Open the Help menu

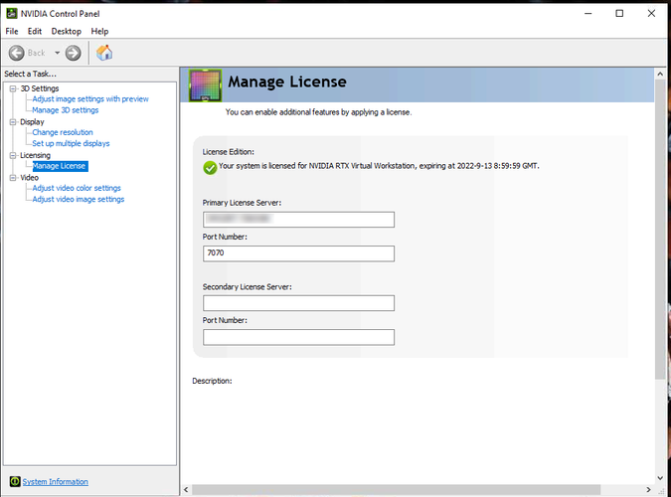tap(99, 31)
